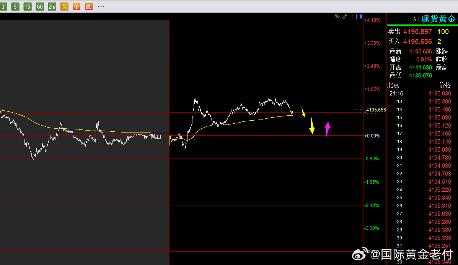Click the 价格 price column header
This screenshot has height=265, width=458.
(x=445, y=86)
